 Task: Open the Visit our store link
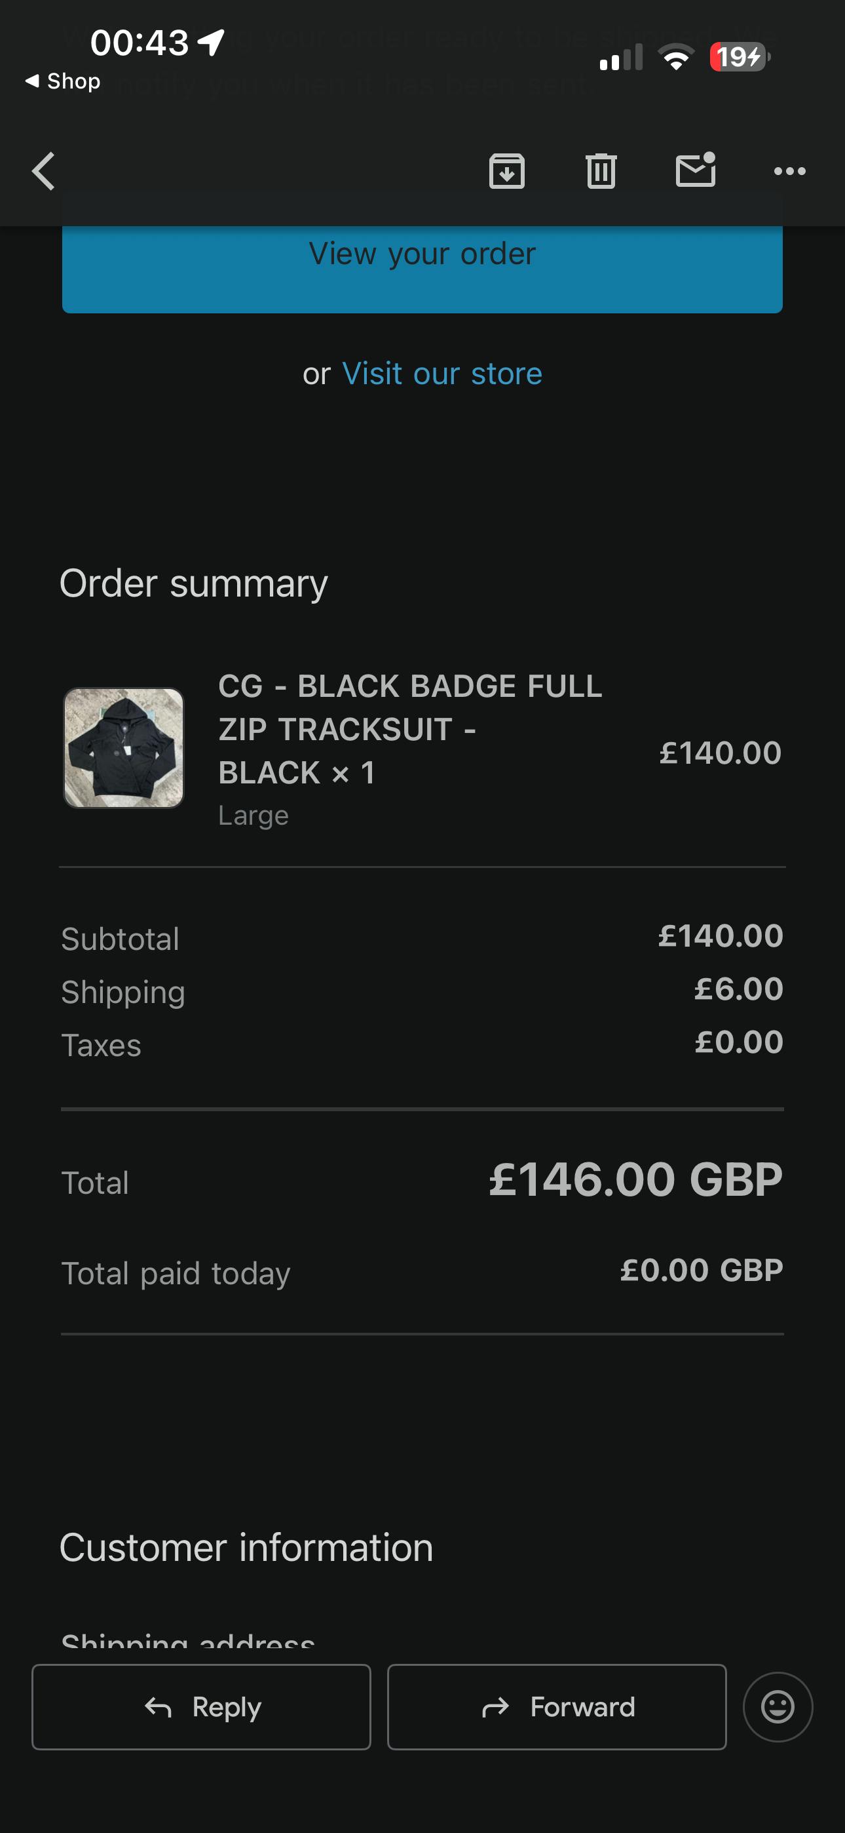coord(441,374)
